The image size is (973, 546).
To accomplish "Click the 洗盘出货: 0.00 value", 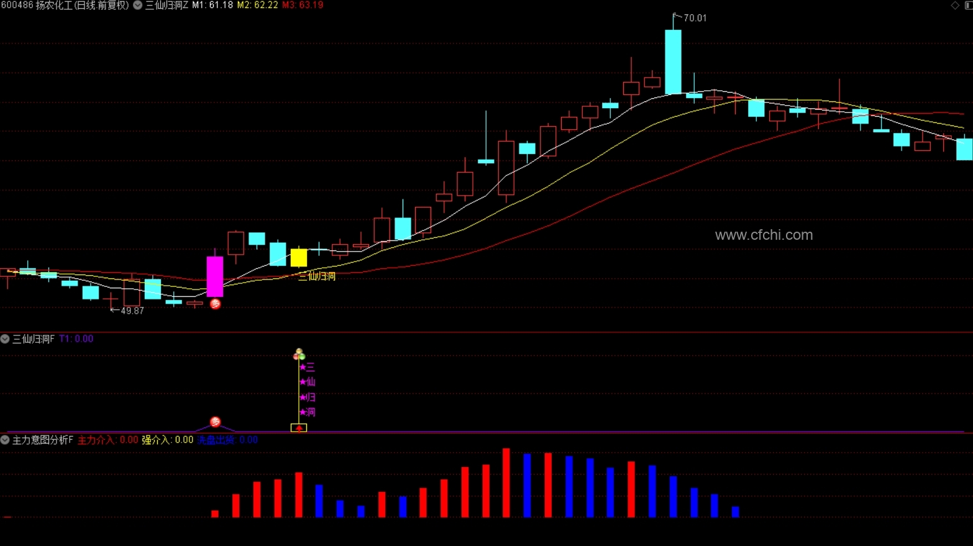I will click(x=227, y=440).
